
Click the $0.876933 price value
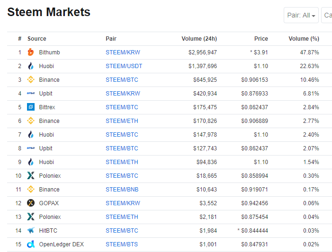coord(254,94)
